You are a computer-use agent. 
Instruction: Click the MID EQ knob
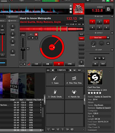click(13, 34)
